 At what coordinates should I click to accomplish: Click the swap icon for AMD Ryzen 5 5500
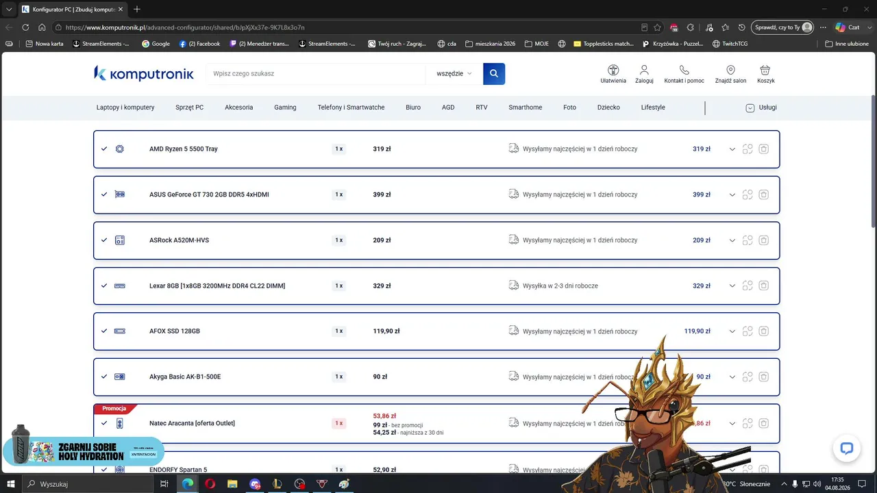(748, 149)
